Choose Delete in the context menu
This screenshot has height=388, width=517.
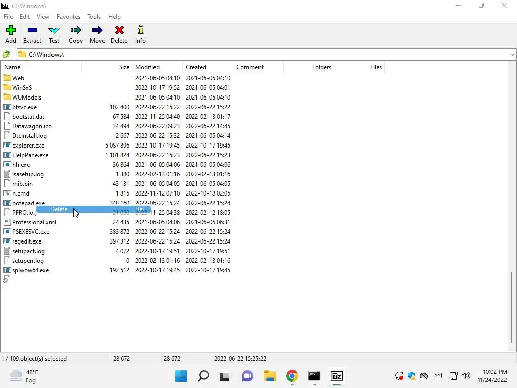pos(93,209)
